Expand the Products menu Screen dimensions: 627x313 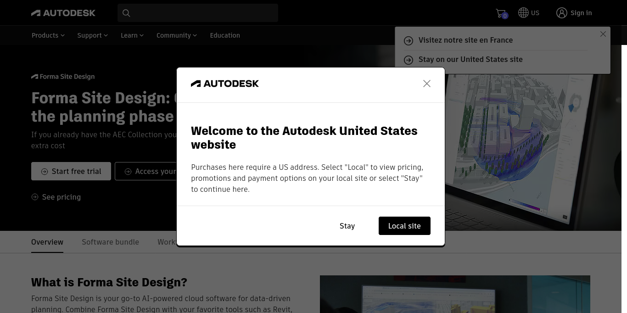tap(48, 35)
